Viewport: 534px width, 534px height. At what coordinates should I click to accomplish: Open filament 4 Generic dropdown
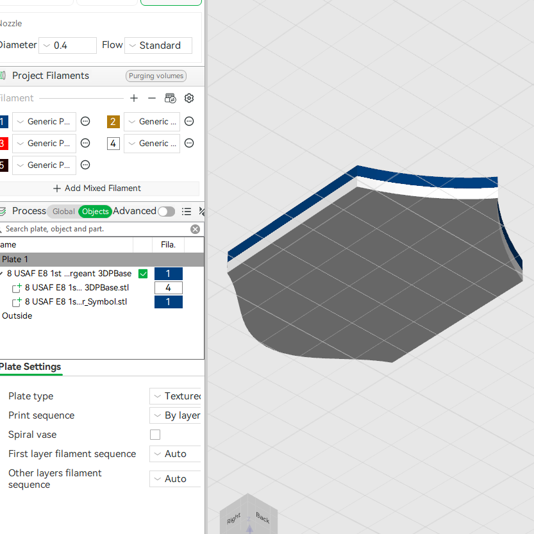point(151,144)
